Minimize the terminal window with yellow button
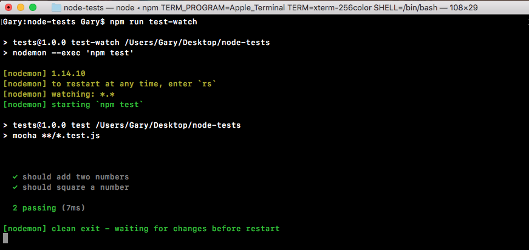This screenshot has width=529, height=250. tap(20, 8)
